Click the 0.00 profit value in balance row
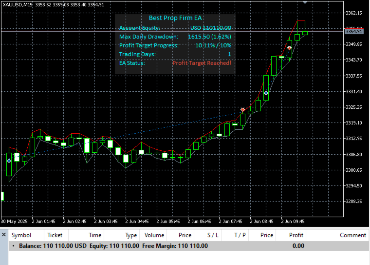Image resolution: width=370 pixels, height=265 pixels. (298, 246)
